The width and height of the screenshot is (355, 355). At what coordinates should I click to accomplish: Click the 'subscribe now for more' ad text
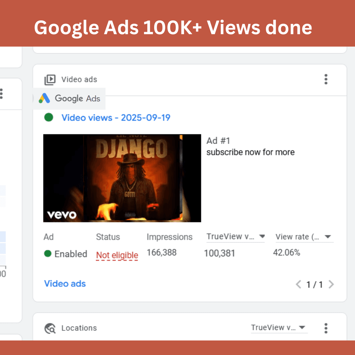pos(250,153)
